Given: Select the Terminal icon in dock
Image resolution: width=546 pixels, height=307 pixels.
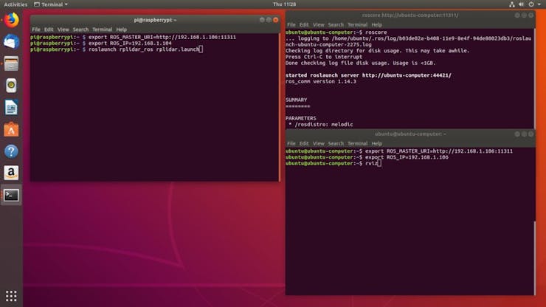Looking at the screenshot, I should click(x=11, y=195).
